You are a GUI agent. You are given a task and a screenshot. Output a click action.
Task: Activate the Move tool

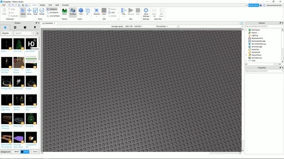pos(29,11)
